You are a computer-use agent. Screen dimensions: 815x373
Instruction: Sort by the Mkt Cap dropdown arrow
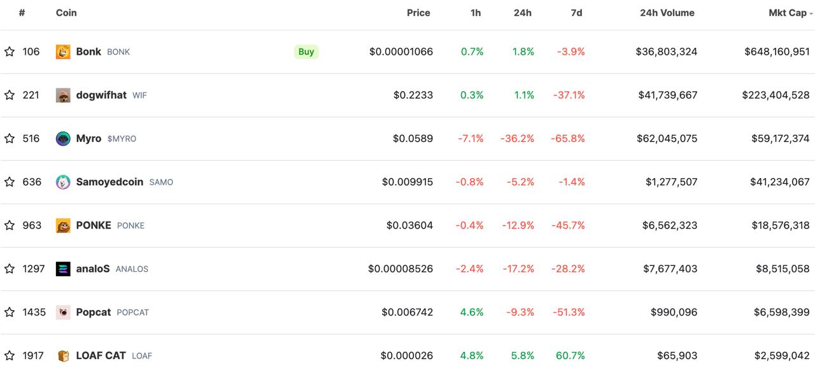click(811, 13)
